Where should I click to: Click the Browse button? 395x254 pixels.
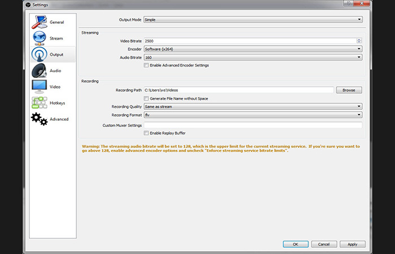[349, 90]
